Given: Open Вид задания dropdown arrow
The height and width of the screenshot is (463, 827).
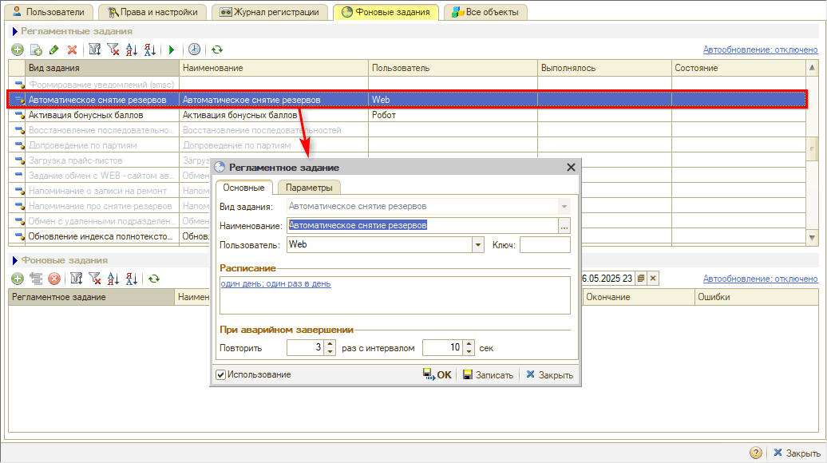Looking at the screenshot, I should pyautogui.click(x=564, y=206).
